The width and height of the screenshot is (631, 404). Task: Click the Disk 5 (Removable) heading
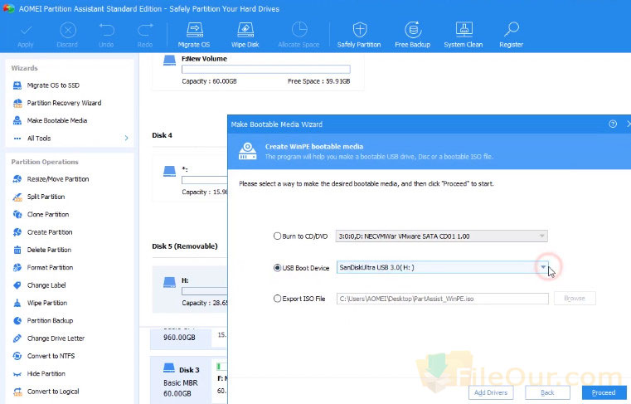[185, 246]
